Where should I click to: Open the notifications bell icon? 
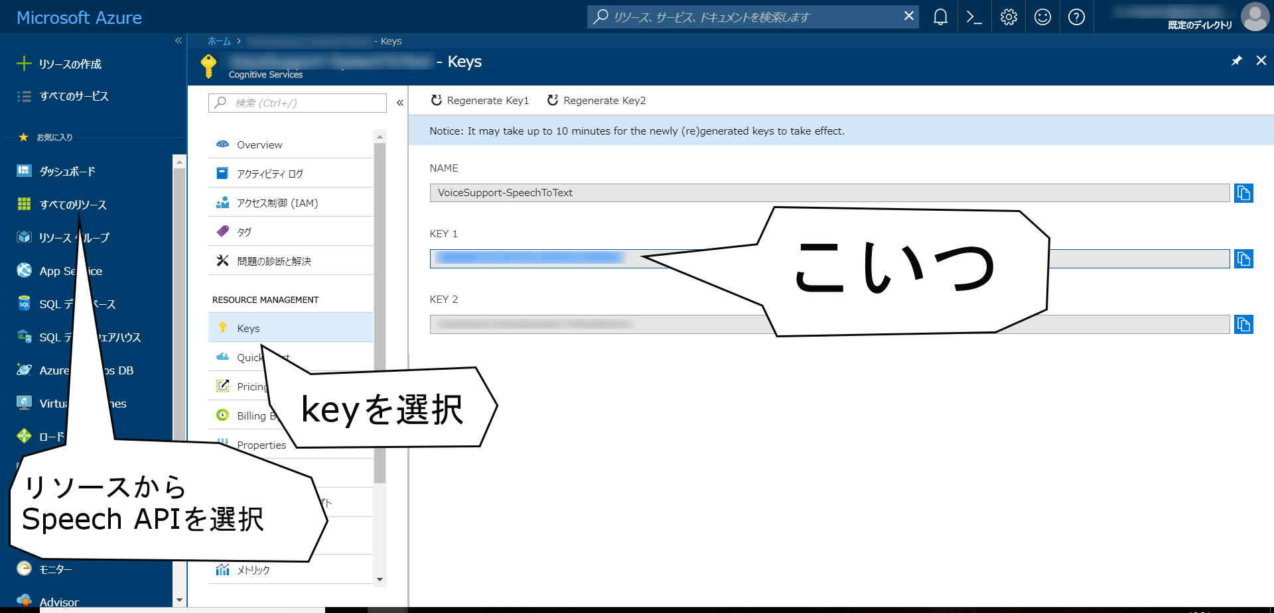[940, 17]
